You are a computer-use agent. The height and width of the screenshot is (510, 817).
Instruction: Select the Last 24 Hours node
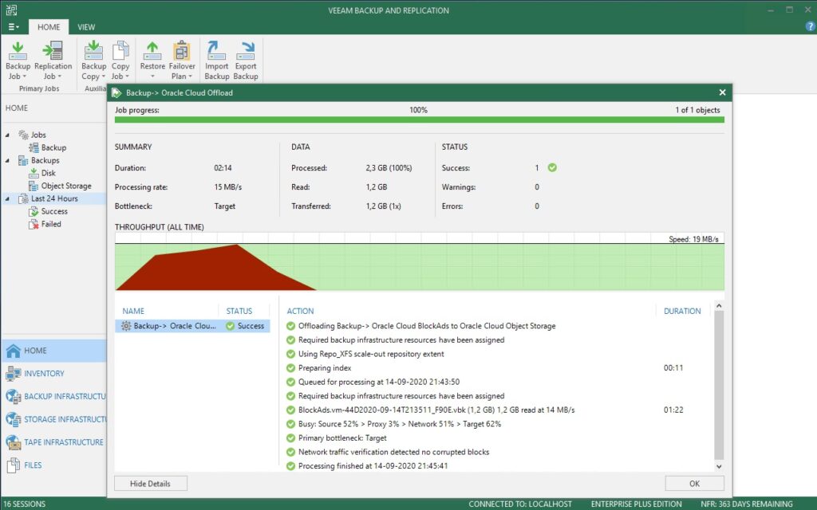(x=48, y=198)
